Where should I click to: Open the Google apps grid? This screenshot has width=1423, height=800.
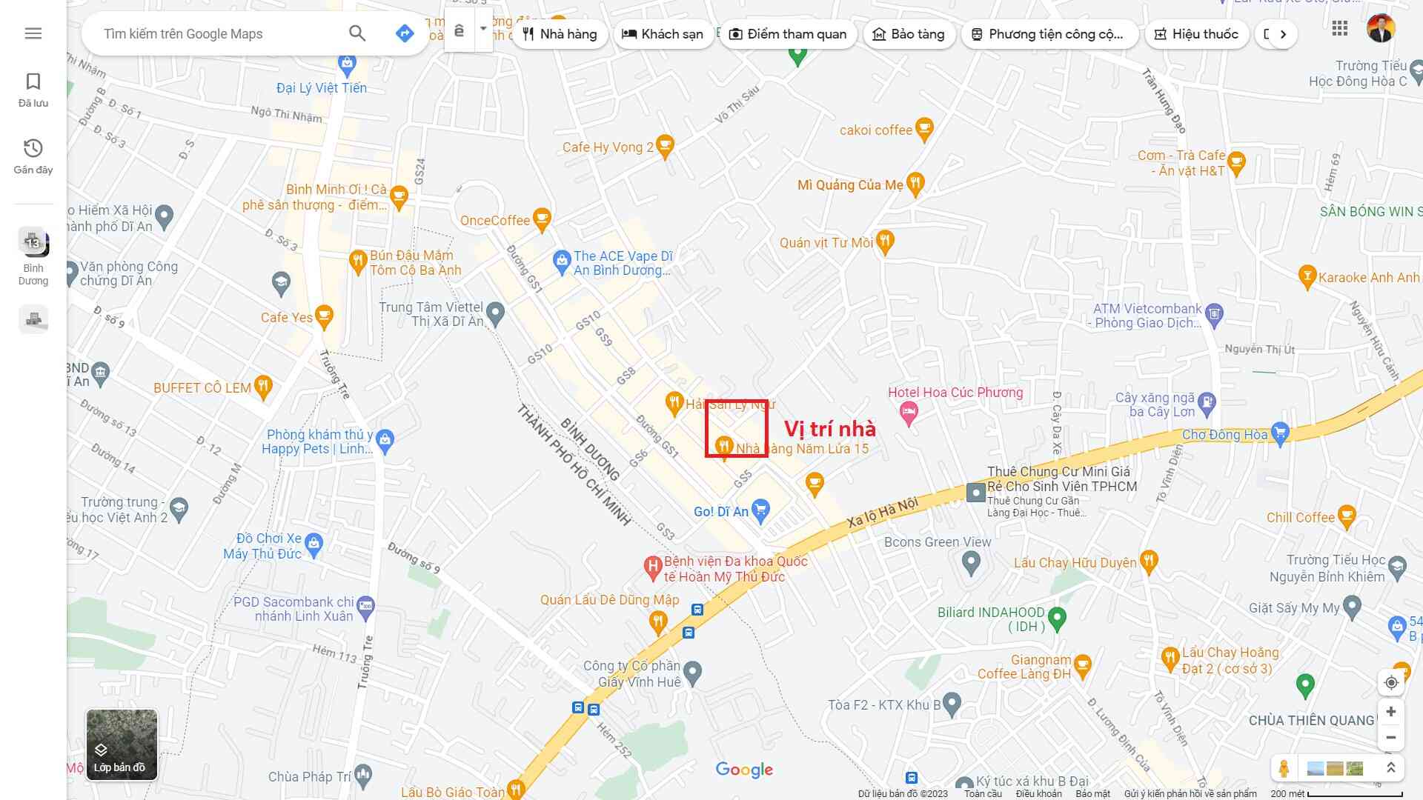coord(1339,28)
